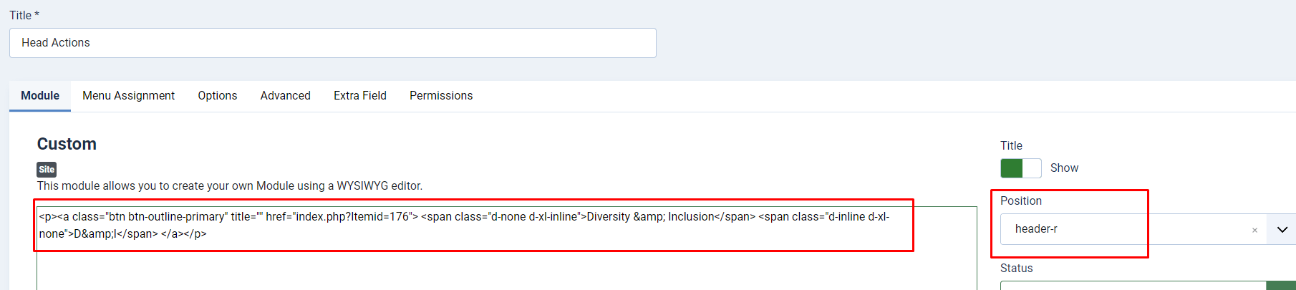Click the Show label beside the toggle
Viewport: 1296px width, 290px height.
click(x=1064, y=168)
